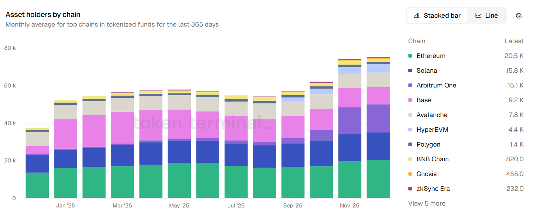Click the rightmost bar's green Ethereum segment
This screenshot has width=533, height=213.
coord(378,179)
